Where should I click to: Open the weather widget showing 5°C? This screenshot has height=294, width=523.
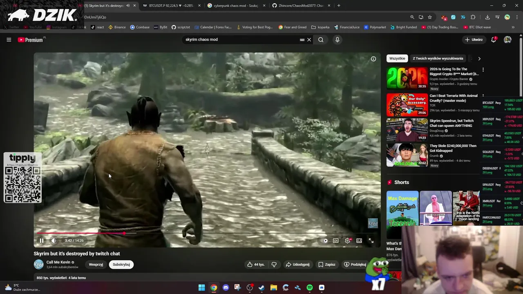pyautogui.click(x=22, y=287)
